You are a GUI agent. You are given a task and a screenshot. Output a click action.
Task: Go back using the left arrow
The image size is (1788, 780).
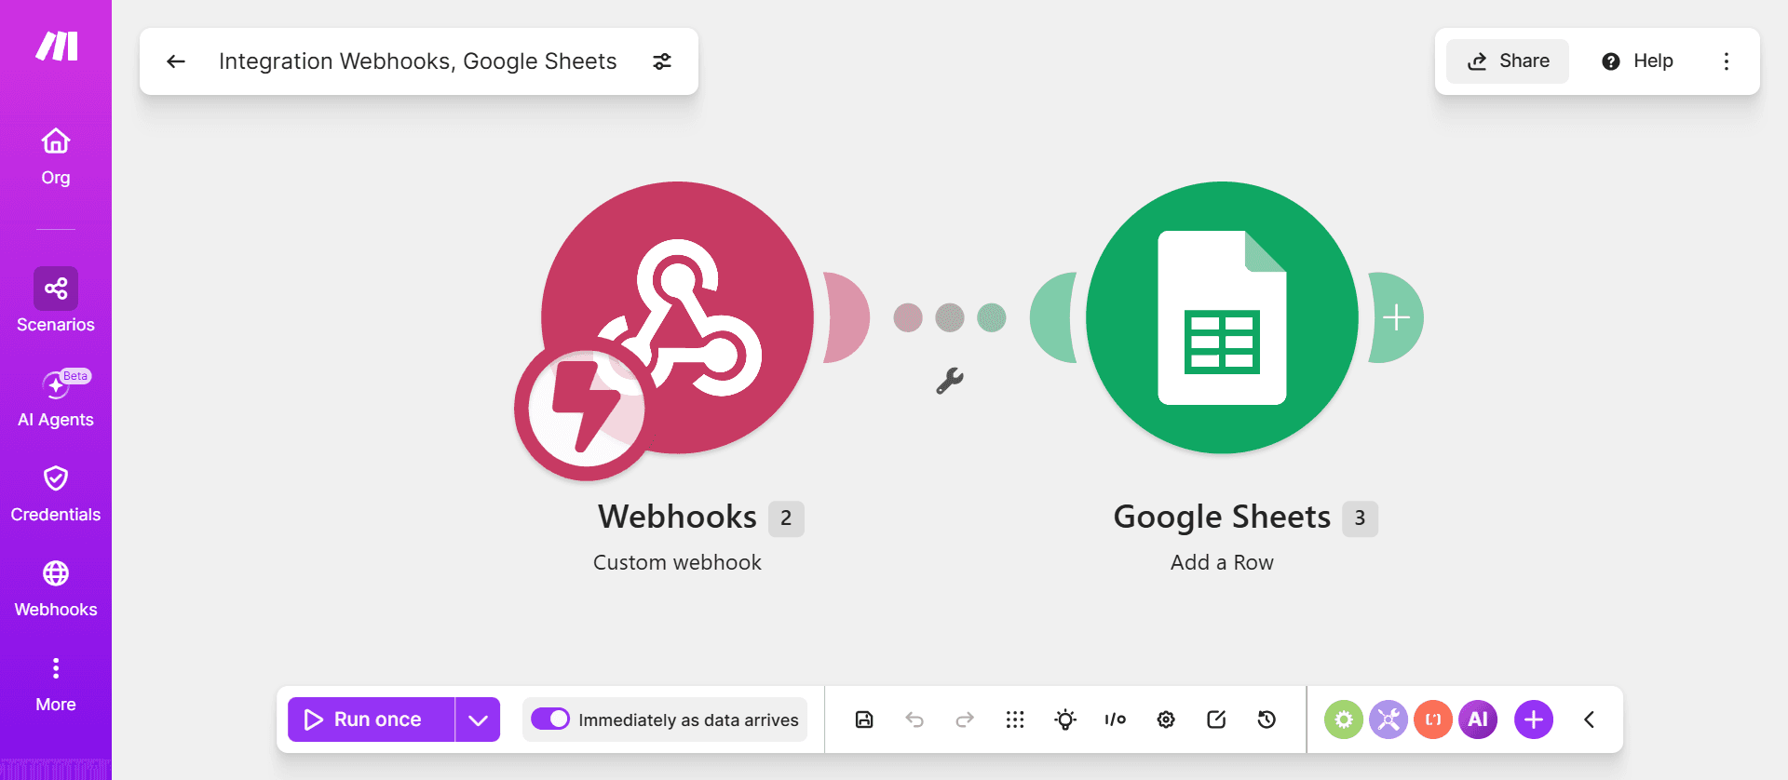pyautogui.click(x=176, y=61)
